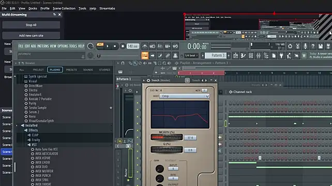Open the mixer view icon

[259, 56]
